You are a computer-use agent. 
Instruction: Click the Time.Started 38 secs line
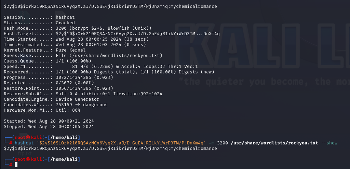76,39
